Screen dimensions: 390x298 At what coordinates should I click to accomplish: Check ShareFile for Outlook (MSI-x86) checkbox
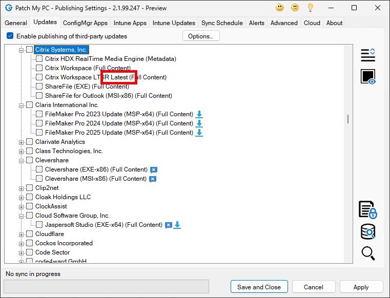pyautogui.click(x=39, y=95)
